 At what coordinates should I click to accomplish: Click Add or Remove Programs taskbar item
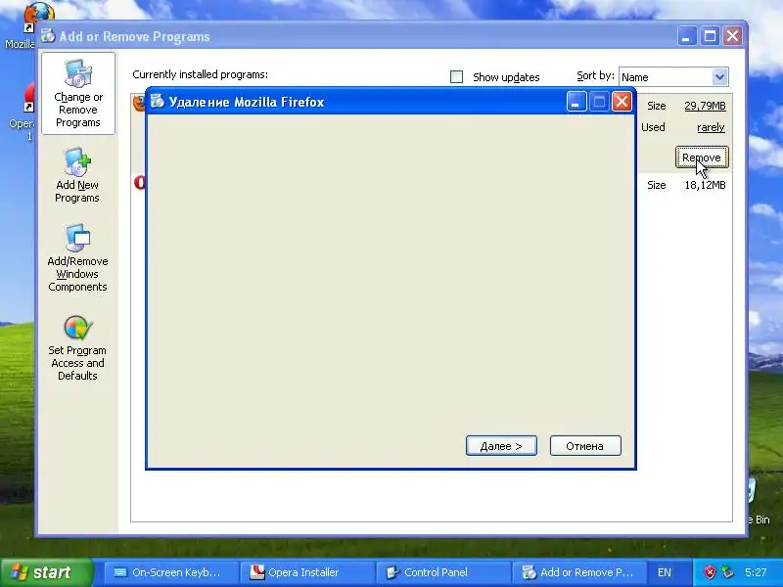pyautogui.click(x=577, y=572)
